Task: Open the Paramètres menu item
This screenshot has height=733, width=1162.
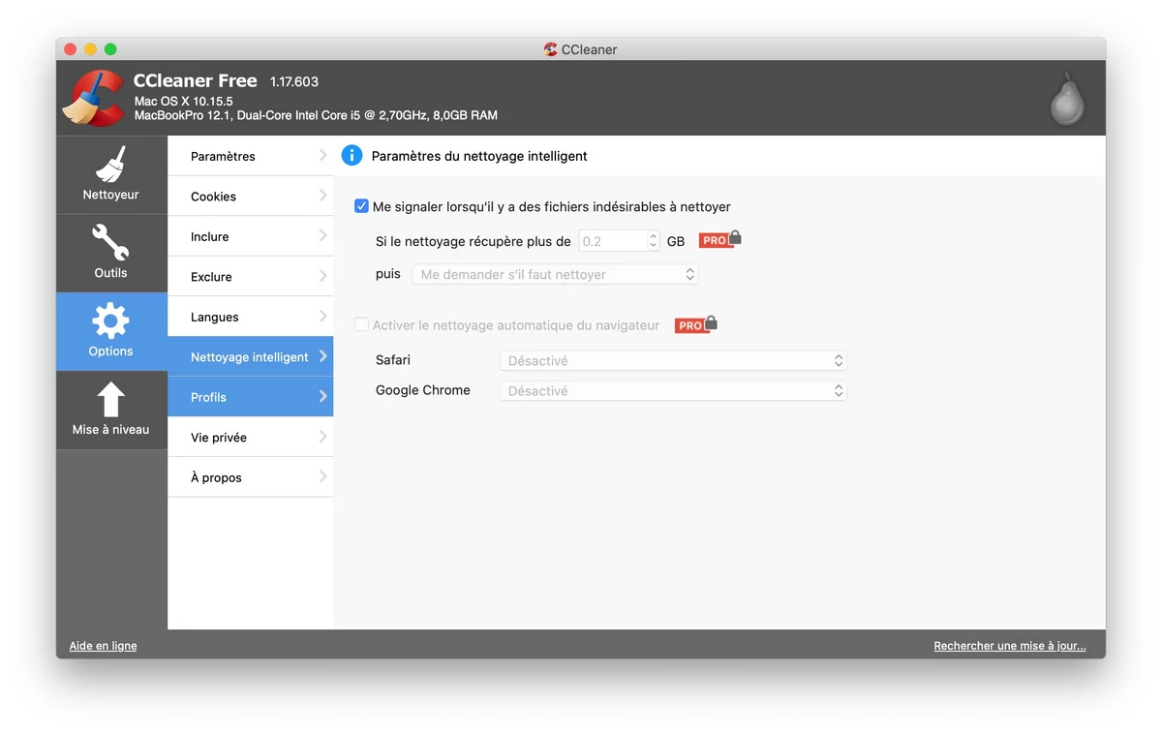Action: 251,156
